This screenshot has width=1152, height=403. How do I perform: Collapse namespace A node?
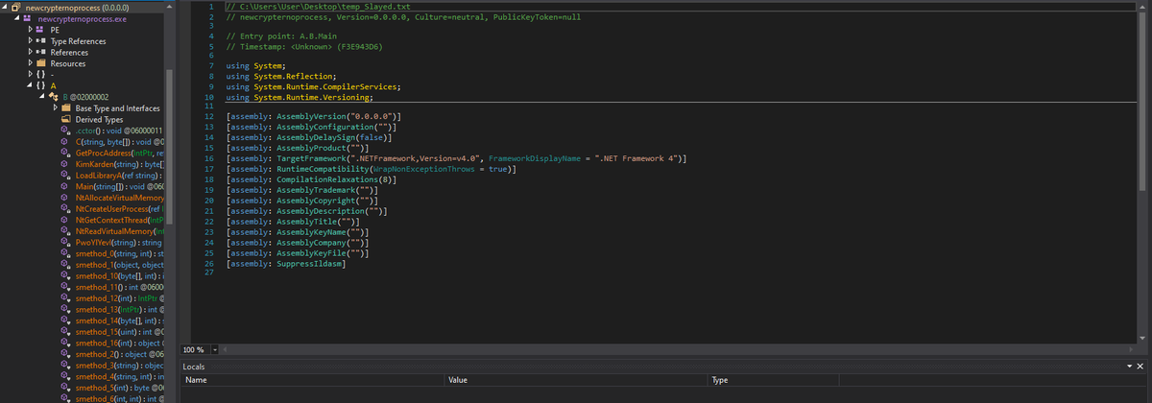tap(29, 85)
